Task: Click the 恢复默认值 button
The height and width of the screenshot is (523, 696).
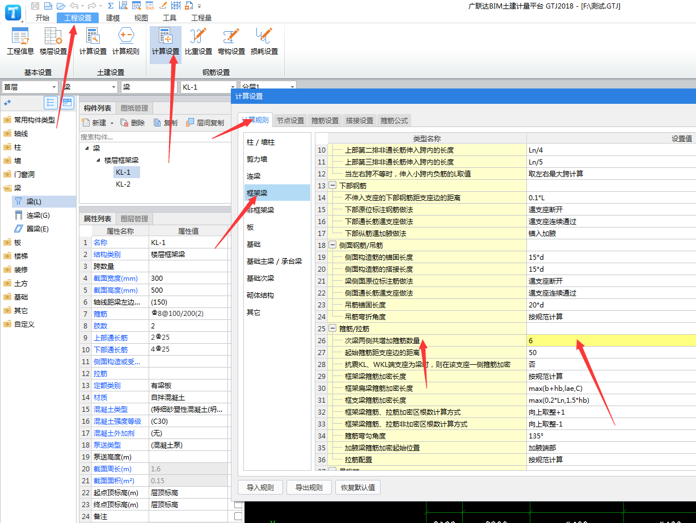Action: pyautogui.click(x=357, y=487)
